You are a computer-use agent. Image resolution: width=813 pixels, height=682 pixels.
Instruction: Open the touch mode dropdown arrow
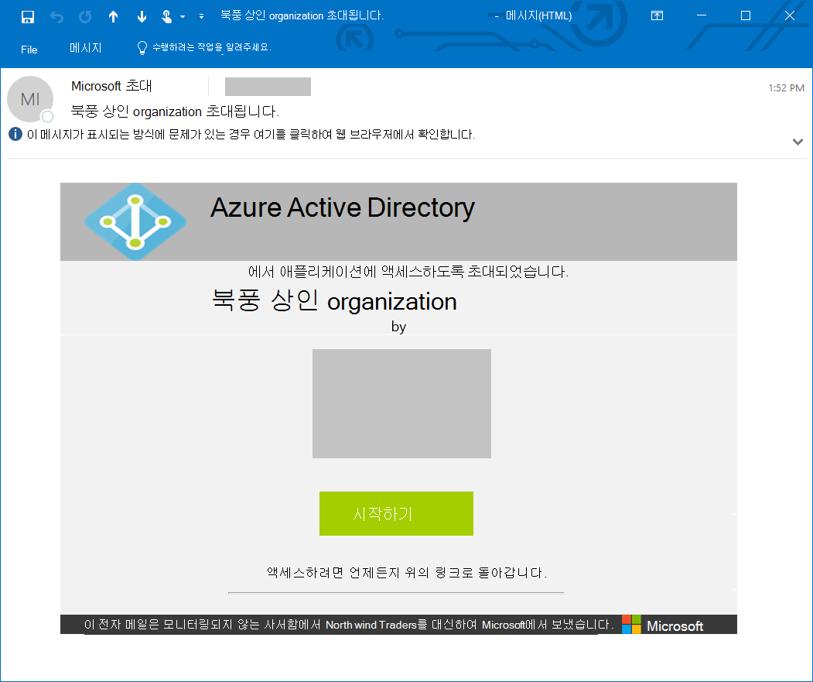click(183, 17)
